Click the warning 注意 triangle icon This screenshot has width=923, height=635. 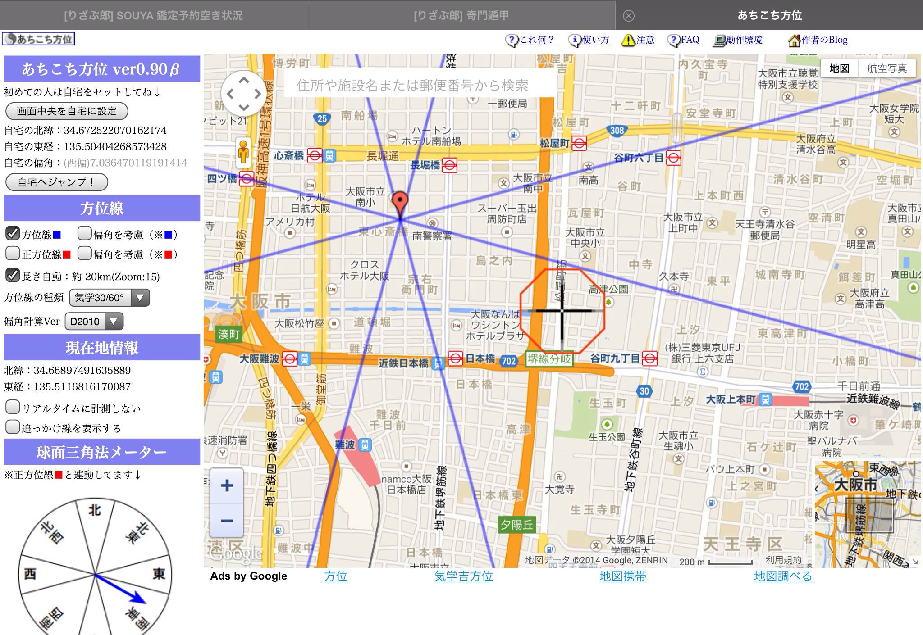tap(627, 40)
